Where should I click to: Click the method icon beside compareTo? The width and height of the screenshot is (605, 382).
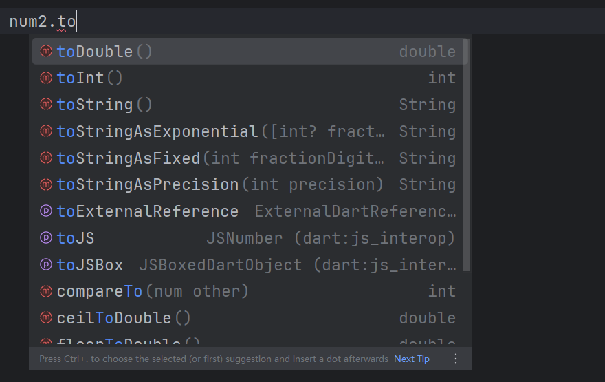point(46,291)
